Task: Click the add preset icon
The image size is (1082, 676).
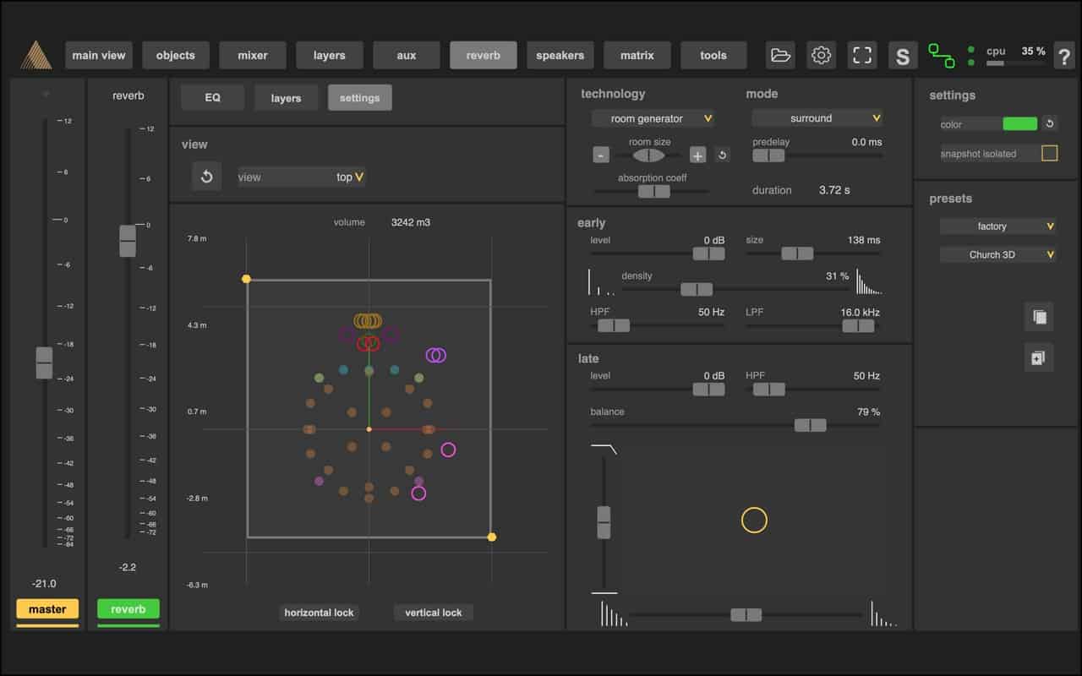Action: pos(1039,357)
